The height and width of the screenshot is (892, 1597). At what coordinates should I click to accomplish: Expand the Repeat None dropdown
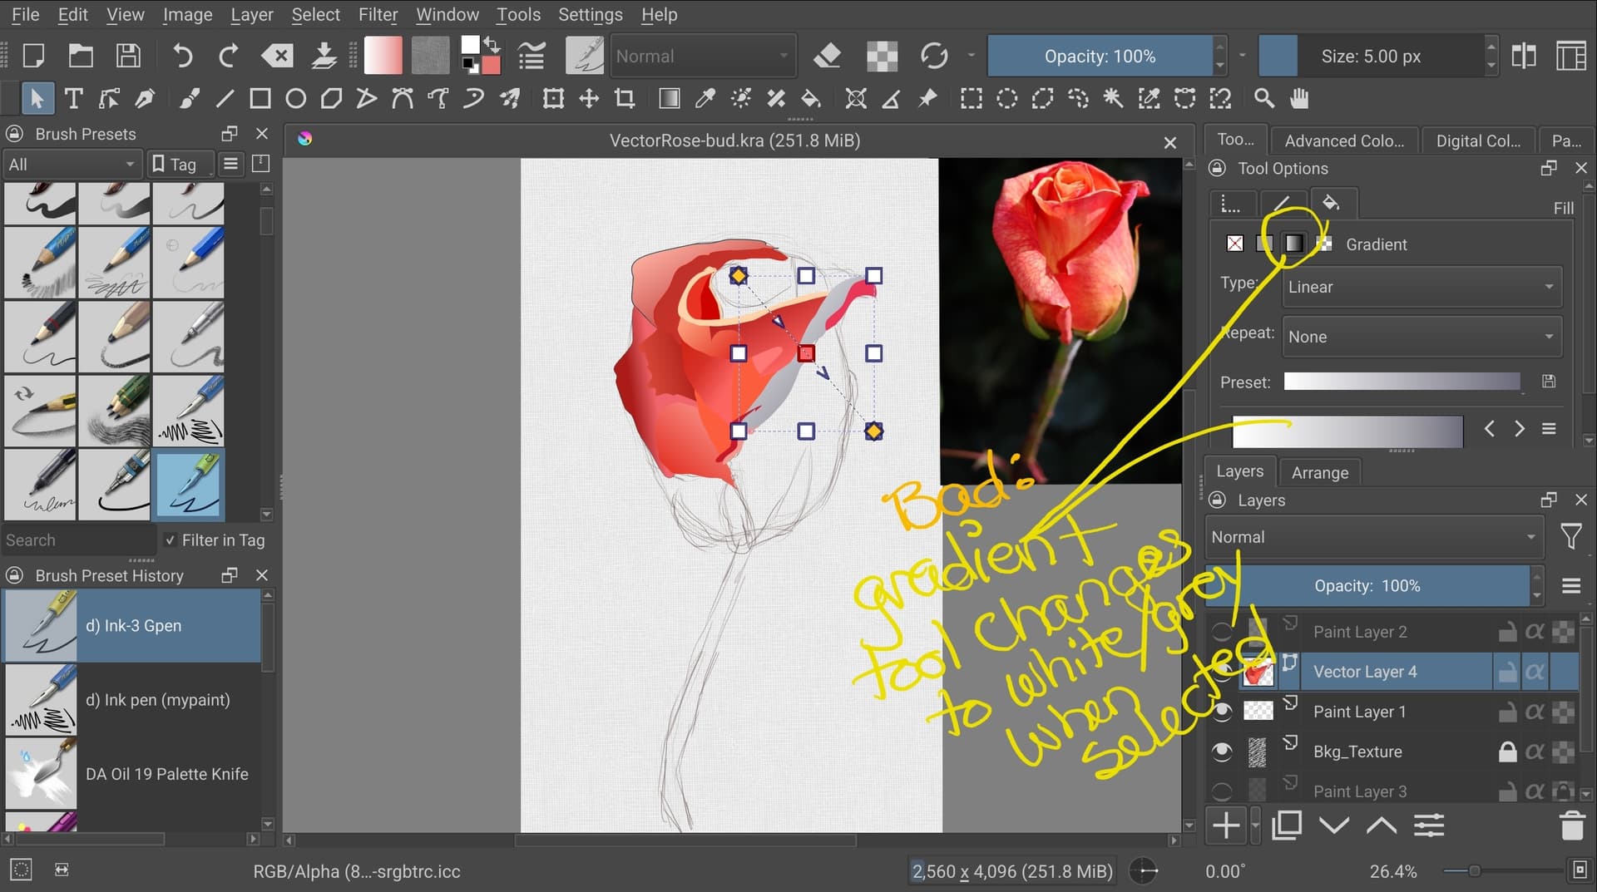[x=1421, y=337]
